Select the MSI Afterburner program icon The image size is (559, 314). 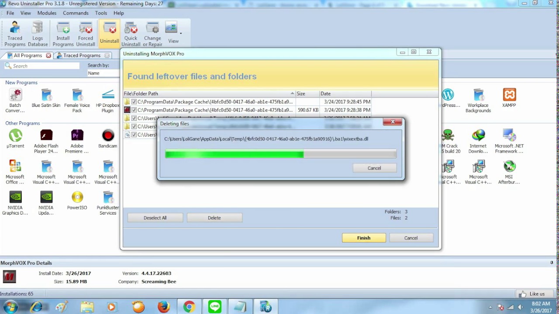point(509,172)
